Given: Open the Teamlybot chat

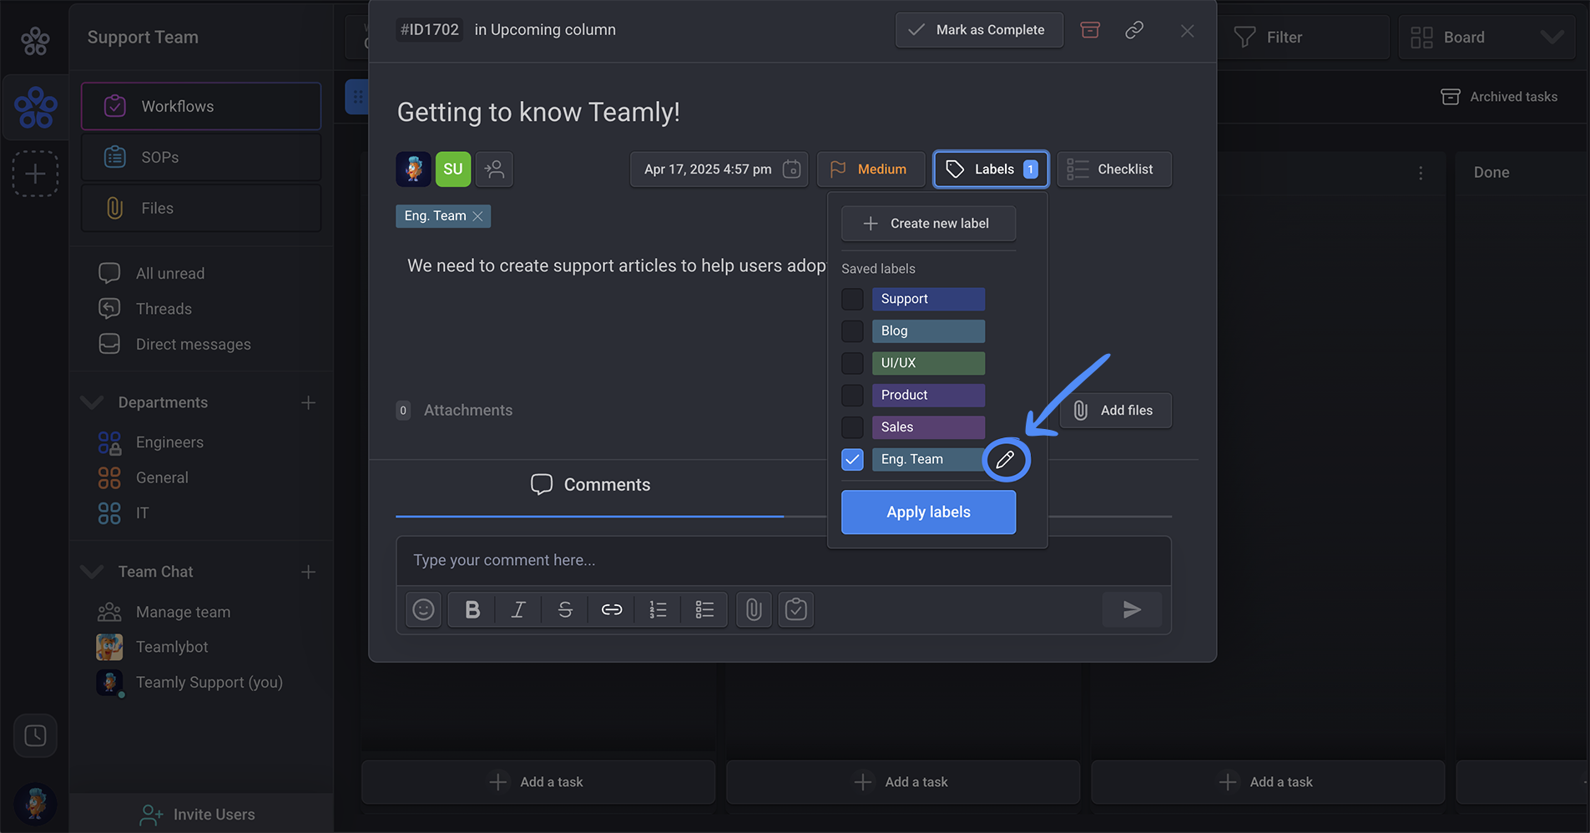Looking at the screenshot, I should (172, 647).
